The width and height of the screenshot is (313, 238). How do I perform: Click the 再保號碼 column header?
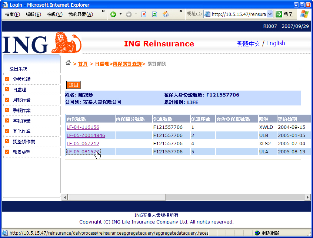[90, 119]
